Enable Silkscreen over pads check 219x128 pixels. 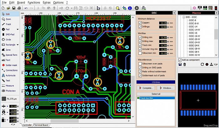140,64
